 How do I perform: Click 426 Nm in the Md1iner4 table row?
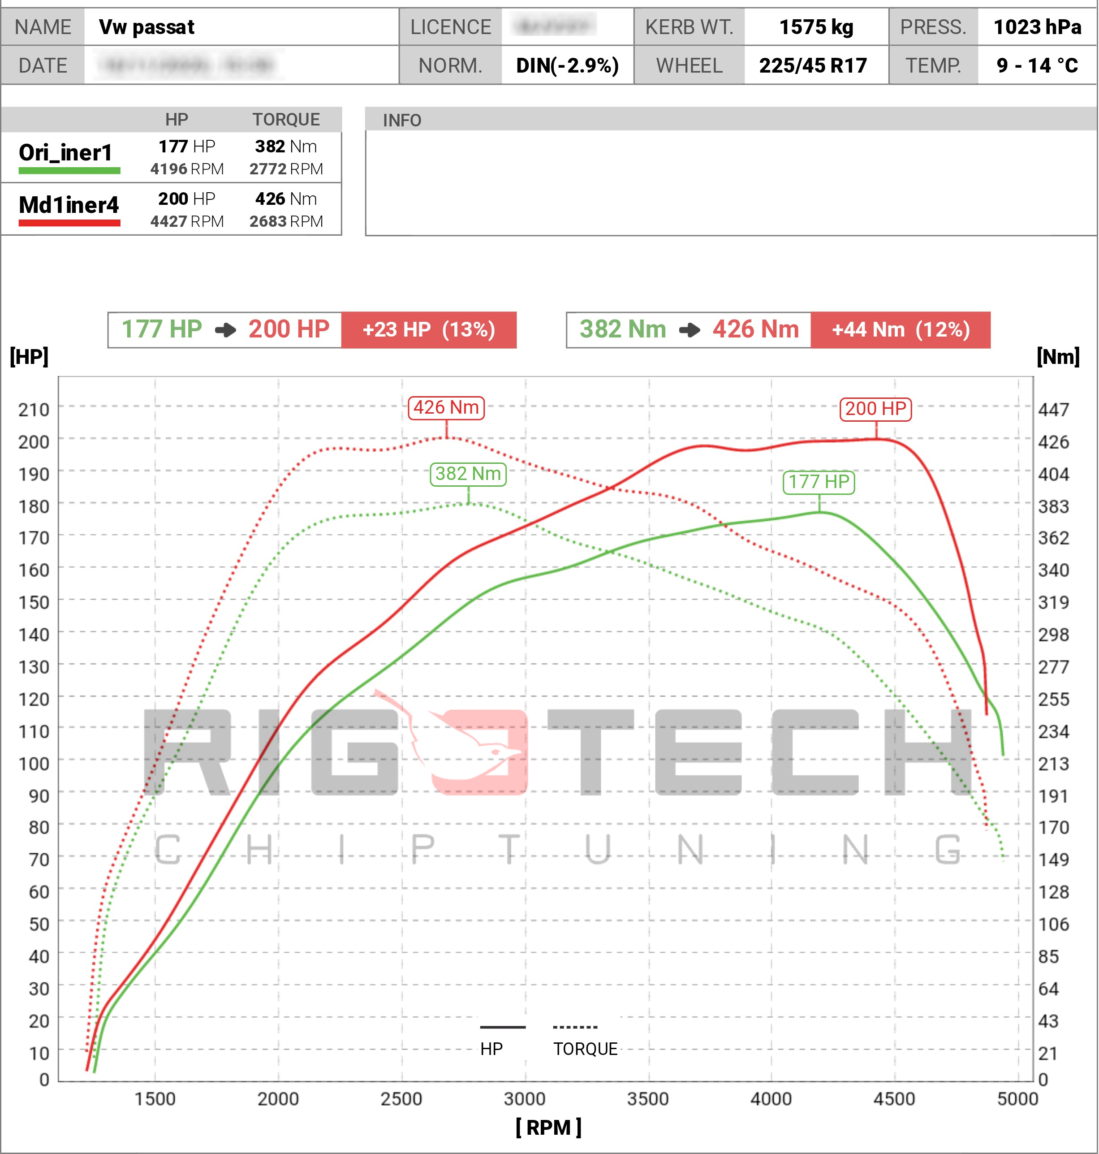286,199
